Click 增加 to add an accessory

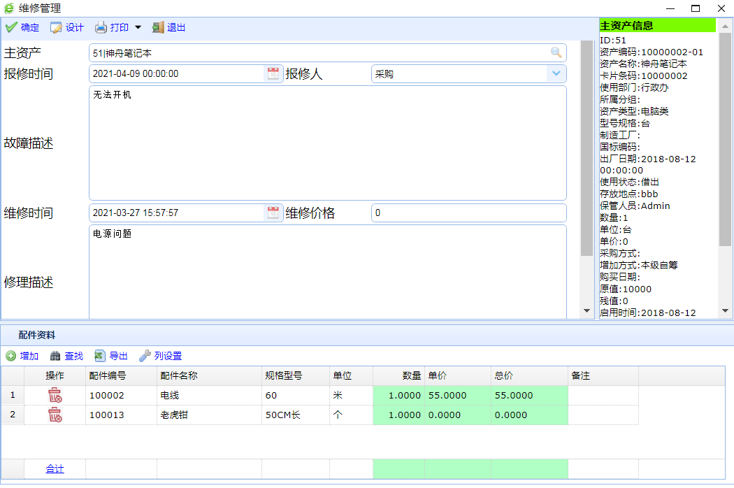point(22,356)
